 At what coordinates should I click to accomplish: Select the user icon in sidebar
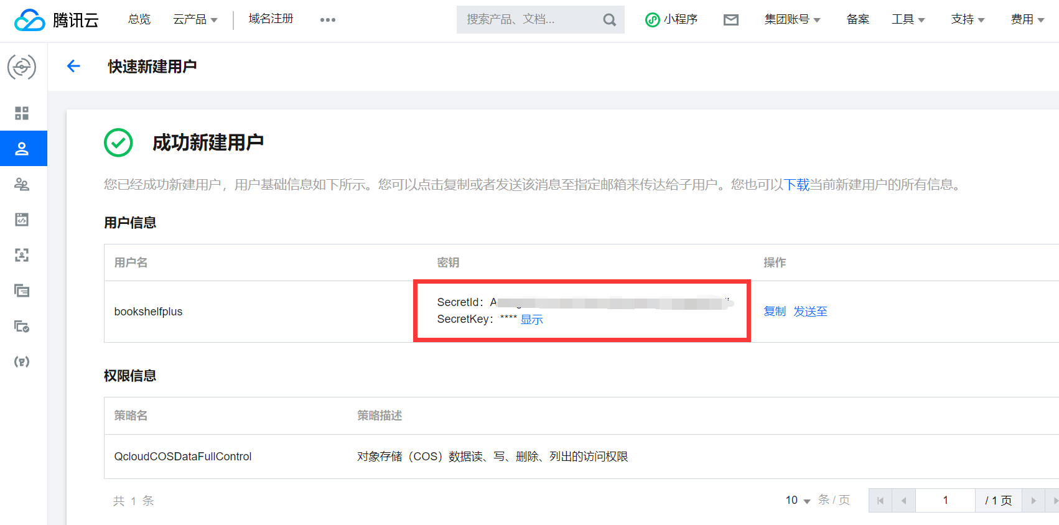click(x=22, y=149)
